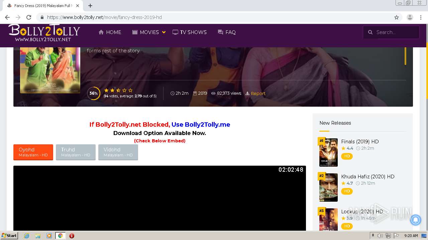Open the MOVIES menu item
The image size is (428, 240).
click(x=145, y=32)
